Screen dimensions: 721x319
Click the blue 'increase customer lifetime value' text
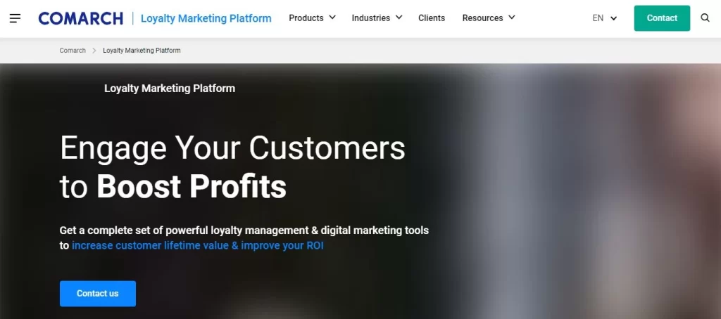tap(197, 246)
